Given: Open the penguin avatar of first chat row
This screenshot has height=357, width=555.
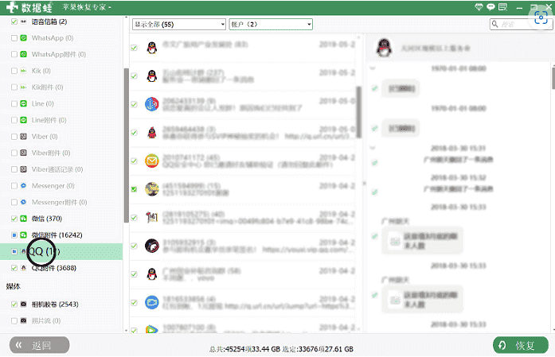Looking at the screenshot, I should 152,48.
